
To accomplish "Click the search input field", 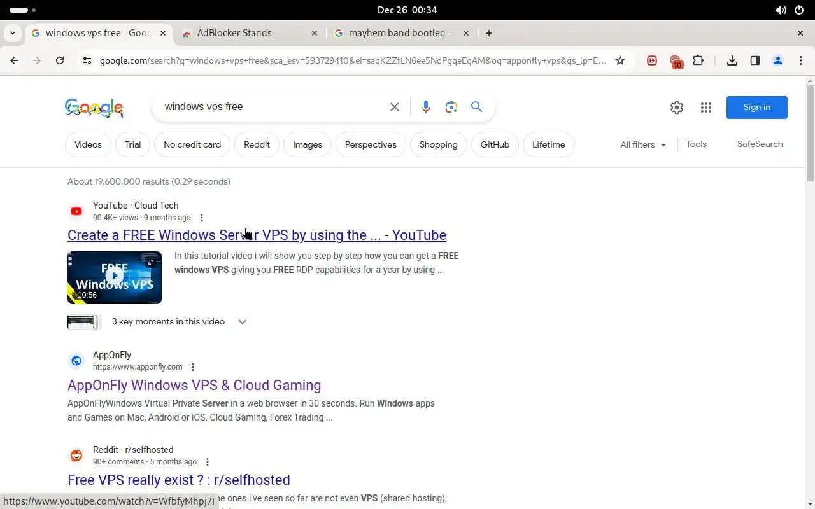I will coord(273,107).
